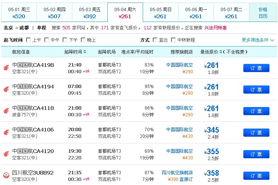Expand 更多筛选条件 filter options
278x185 pixels.
tap(258, 40)
